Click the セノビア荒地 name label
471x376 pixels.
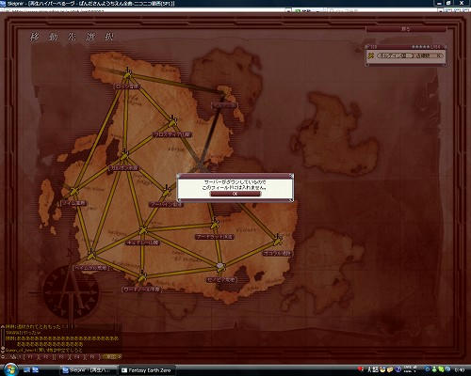[220, 279]
